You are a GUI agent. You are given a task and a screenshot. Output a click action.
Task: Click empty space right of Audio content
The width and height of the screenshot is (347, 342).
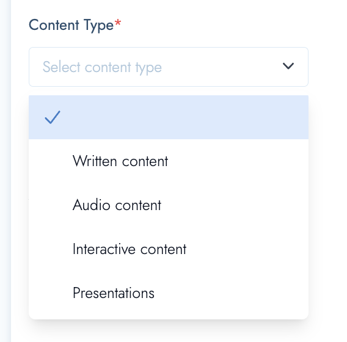[x=235, y=205]
